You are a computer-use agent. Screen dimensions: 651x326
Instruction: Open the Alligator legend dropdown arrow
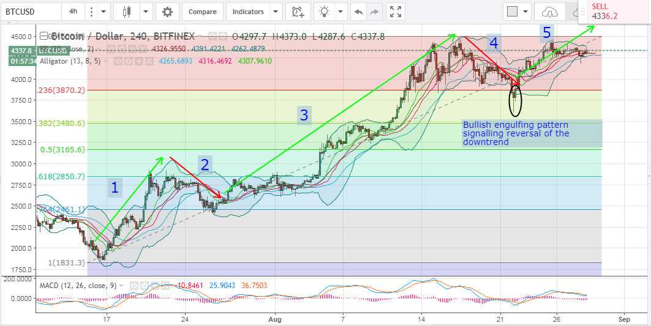(x=105, y=61)
